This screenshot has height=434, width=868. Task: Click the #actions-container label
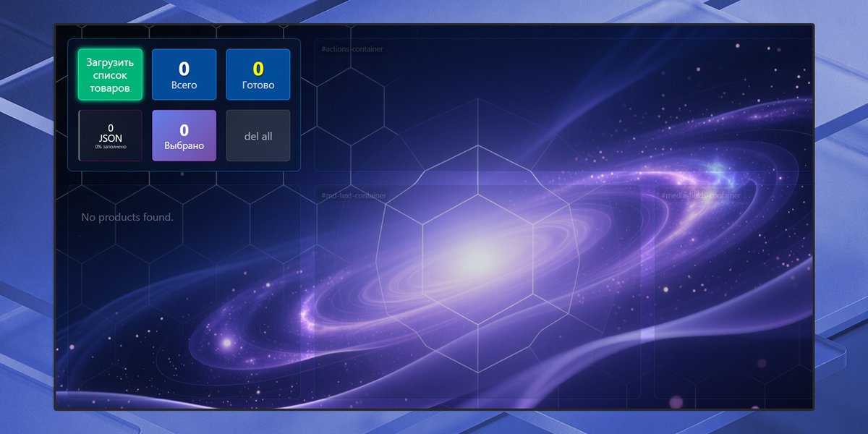352,49
